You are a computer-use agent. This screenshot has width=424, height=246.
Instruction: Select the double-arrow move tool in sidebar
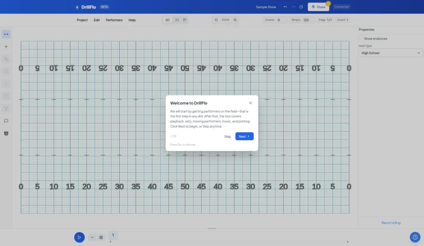[6, 34]
